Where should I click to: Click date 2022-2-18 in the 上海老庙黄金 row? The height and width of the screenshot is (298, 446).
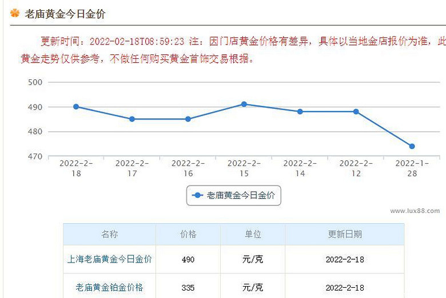[x=345, y=259]
